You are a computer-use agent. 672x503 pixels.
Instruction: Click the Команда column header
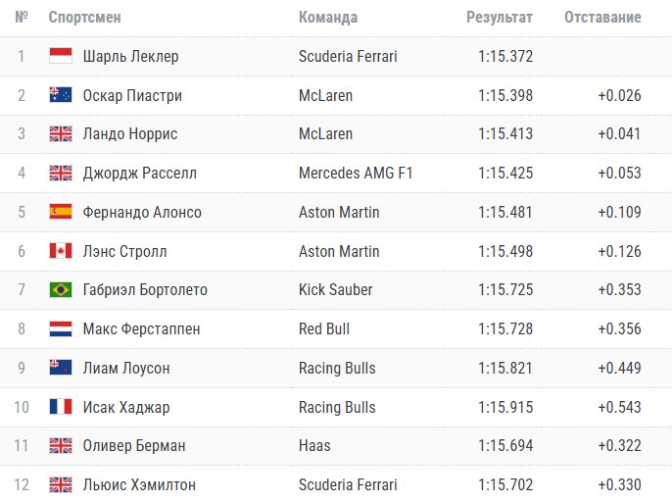point(328,17)
